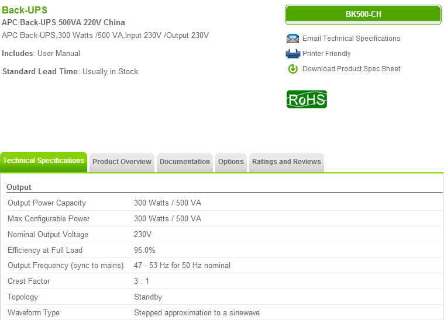444x320 pixels.
Task: Click the APC Back-UPS 500VA 220V China title
Action: (63, 22)
